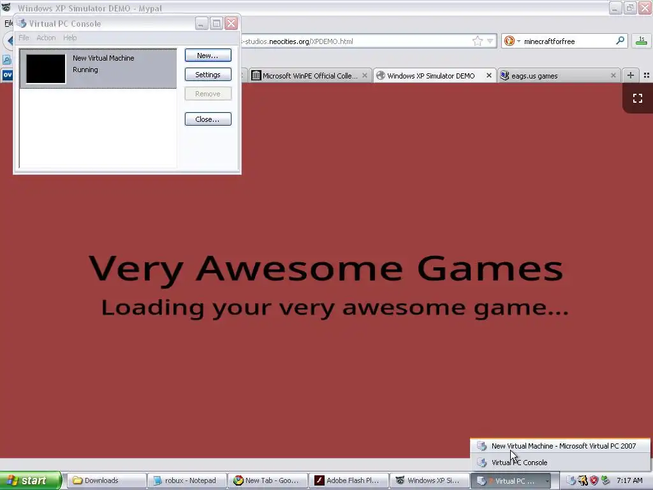The height and width of the screenshot is (490, 653).
Task: Switch to Adobe Flash Player taskbar button
Action: tap(349, 480)
